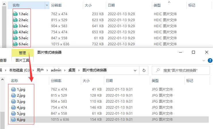
Task: Open the 管理 ribbon tab
Action: pos(22,53)
